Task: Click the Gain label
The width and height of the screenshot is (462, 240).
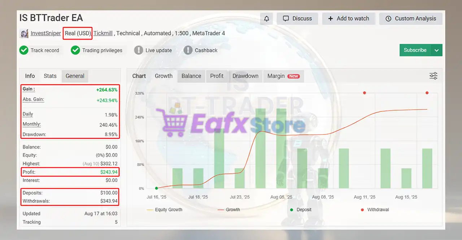Action: [29, 89]
